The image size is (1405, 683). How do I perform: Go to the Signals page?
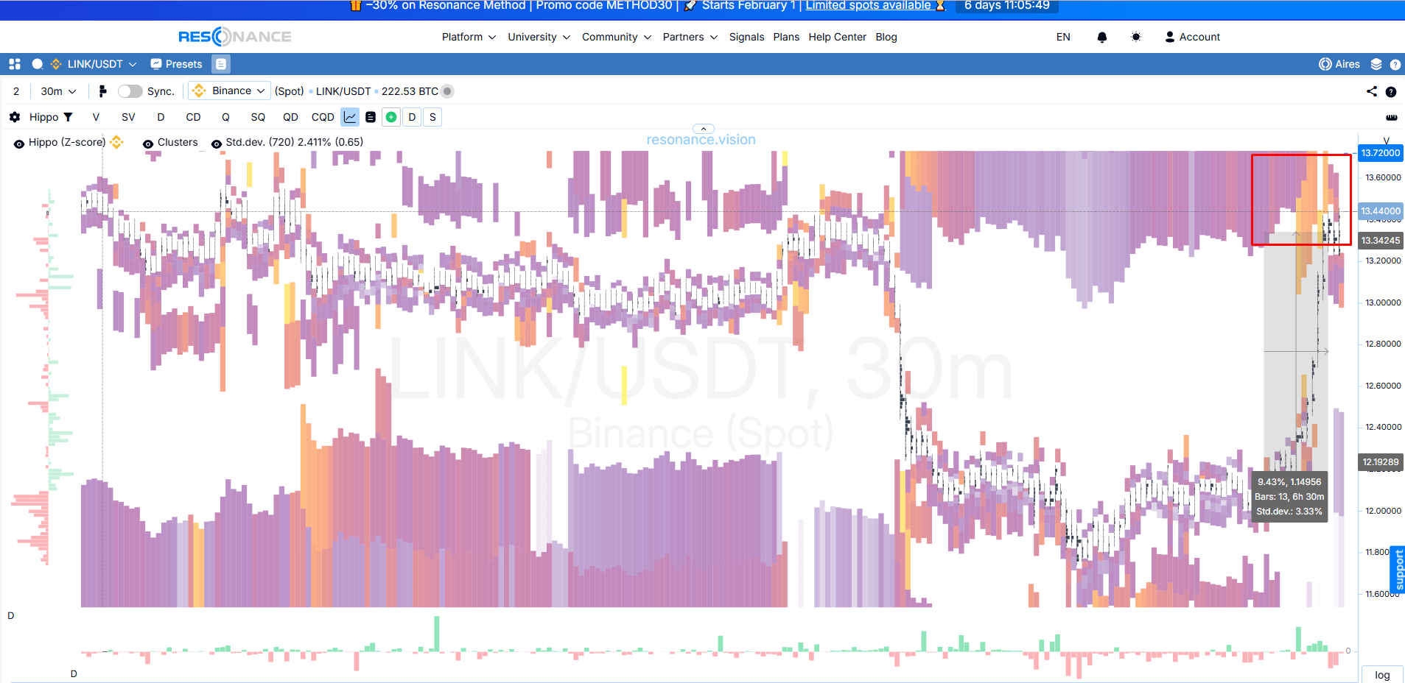pos(746,37)
